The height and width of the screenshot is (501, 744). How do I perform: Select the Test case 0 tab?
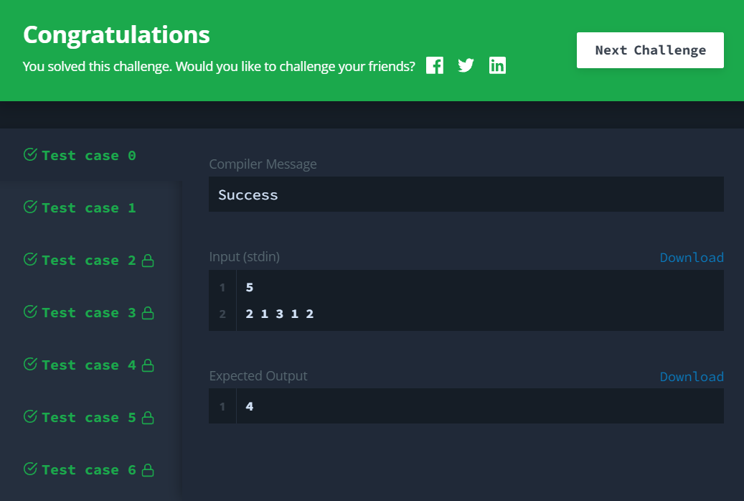click(x=90, y=155)
